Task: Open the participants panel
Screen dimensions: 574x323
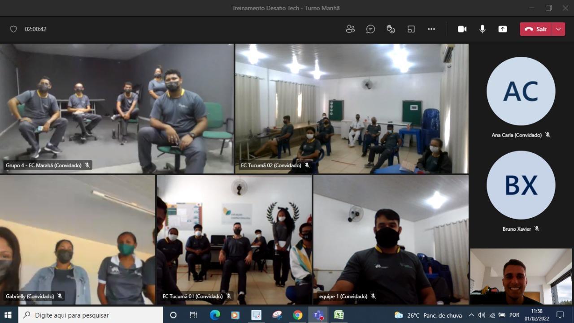Action: [350, 29]
